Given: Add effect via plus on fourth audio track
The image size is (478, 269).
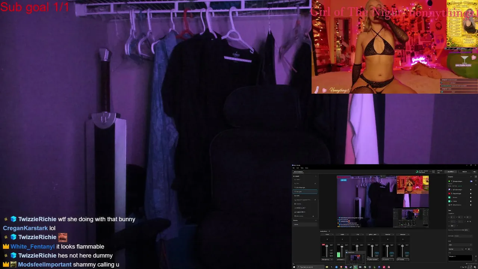Looking at the screenshot, I should [373, 239].
